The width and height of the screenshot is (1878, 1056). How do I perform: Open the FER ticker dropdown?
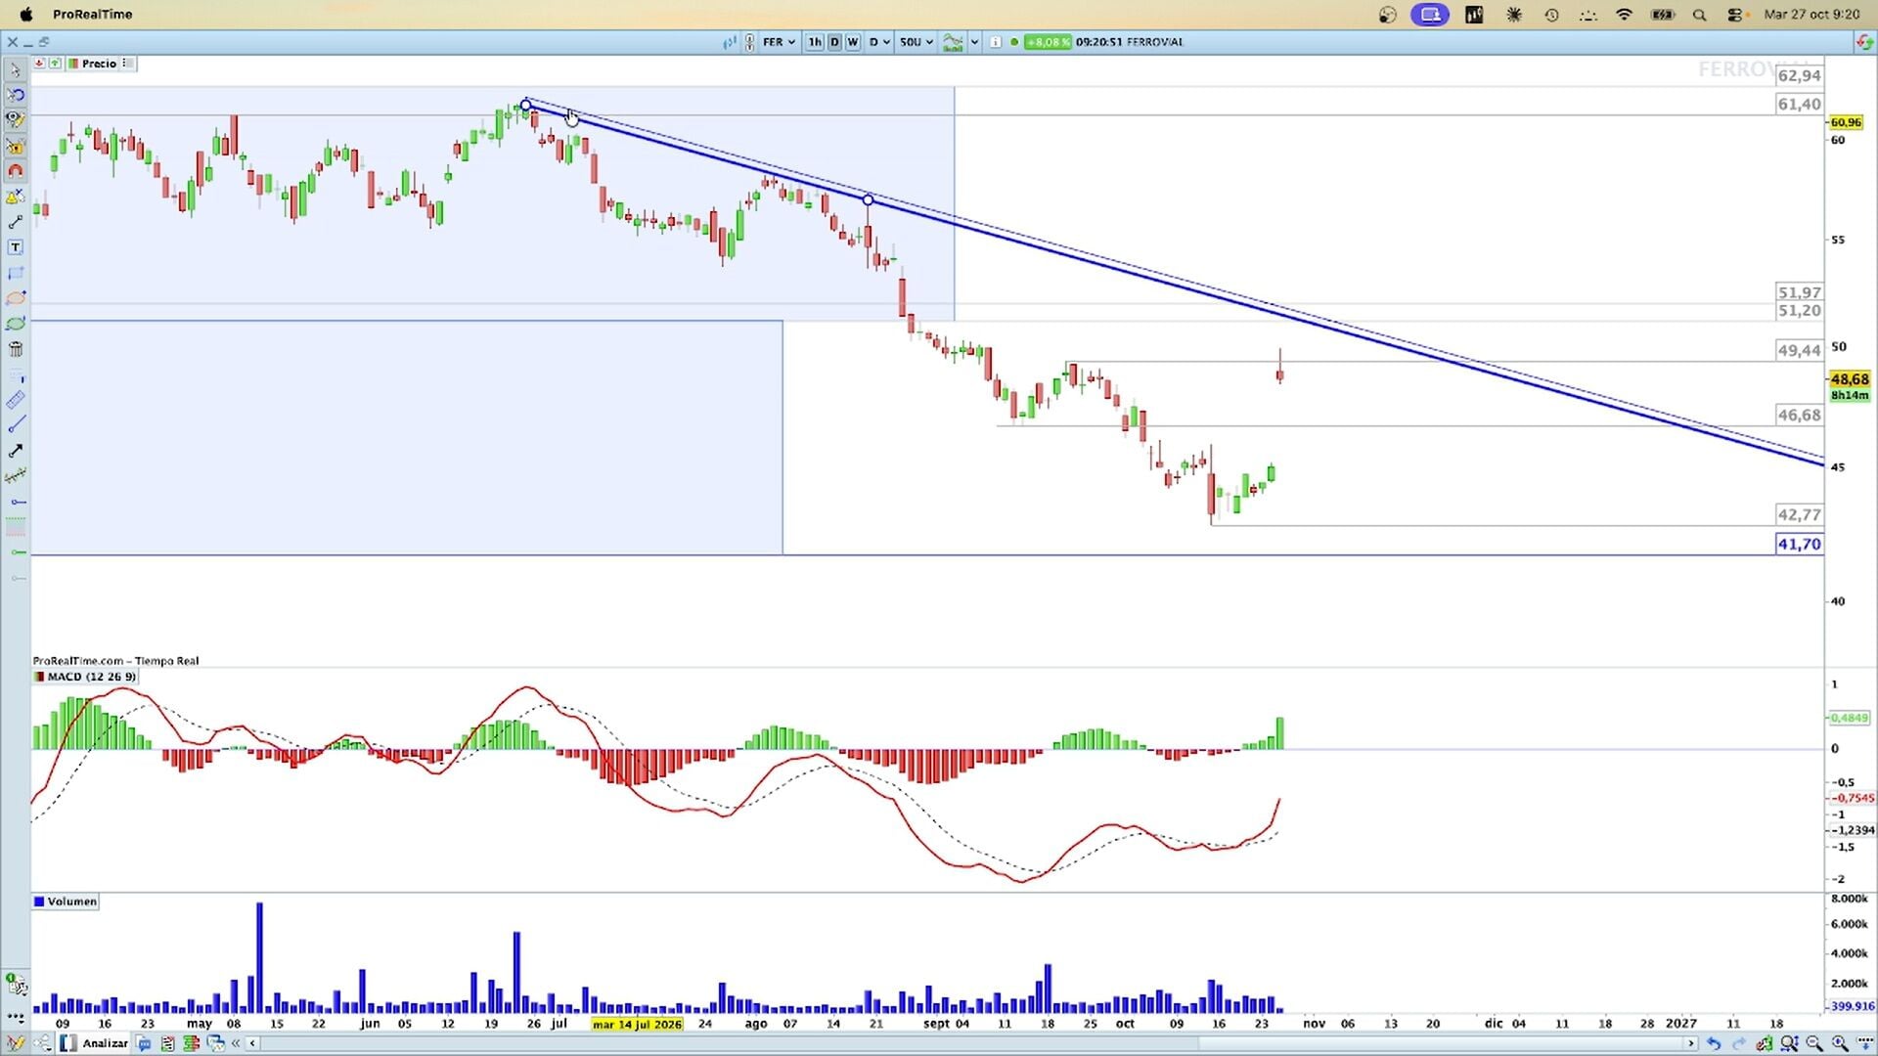tap(779, 42)
